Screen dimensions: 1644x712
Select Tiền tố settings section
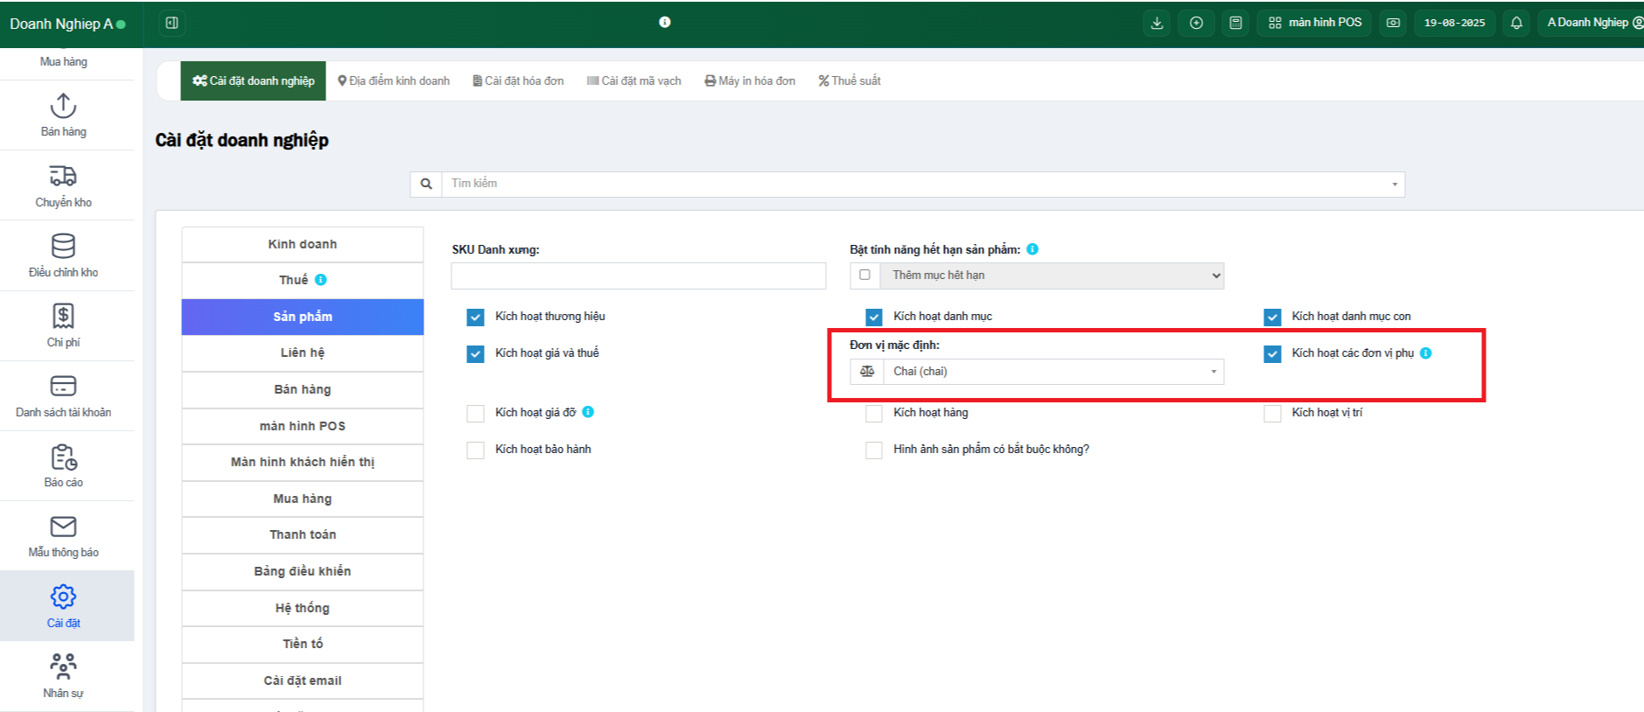tap(303, 644)
